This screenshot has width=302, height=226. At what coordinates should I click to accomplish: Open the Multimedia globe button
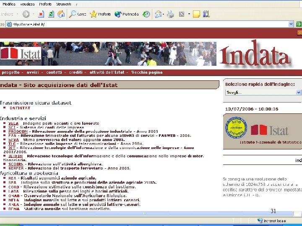click(x=127, y=14)
